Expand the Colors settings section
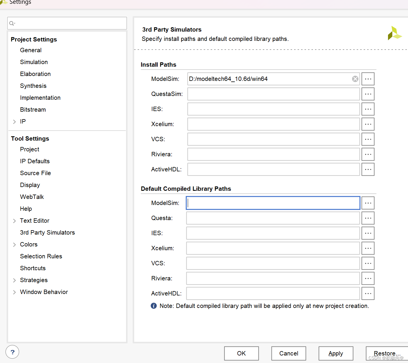Image resolution: width=408 pixels, height=363 pixels. click(x=14, y=244)
